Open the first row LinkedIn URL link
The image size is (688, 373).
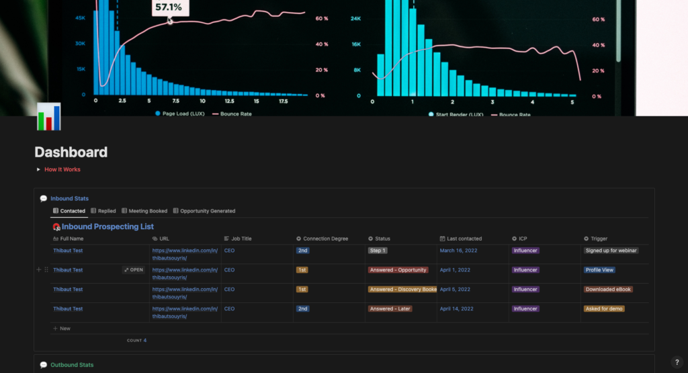[185, 251]
